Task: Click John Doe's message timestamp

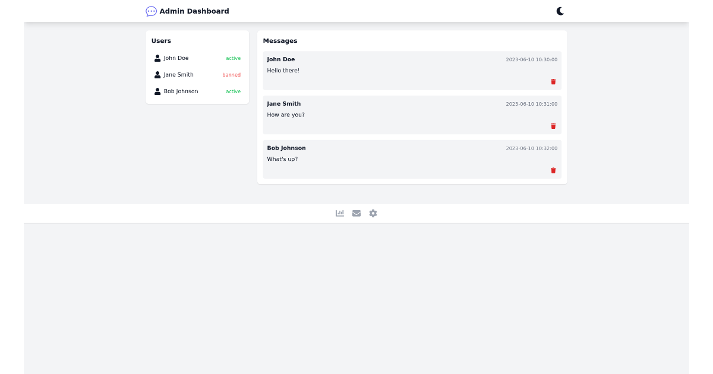Action: point(531,59)
